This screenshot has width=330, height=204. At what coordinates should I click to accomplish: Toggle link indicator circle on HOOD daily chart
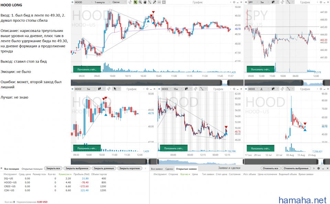tap(246, 89)
